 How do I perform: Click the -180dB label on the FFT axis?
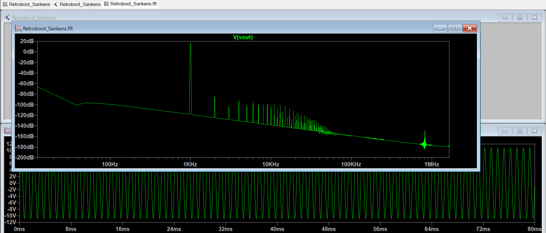pyautogui.click(x=25, y=147)
